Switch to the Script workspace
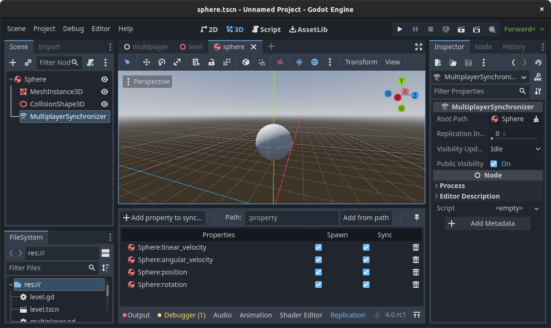The width and height of the screenshot is (551, 328). (x=266, y=30)
